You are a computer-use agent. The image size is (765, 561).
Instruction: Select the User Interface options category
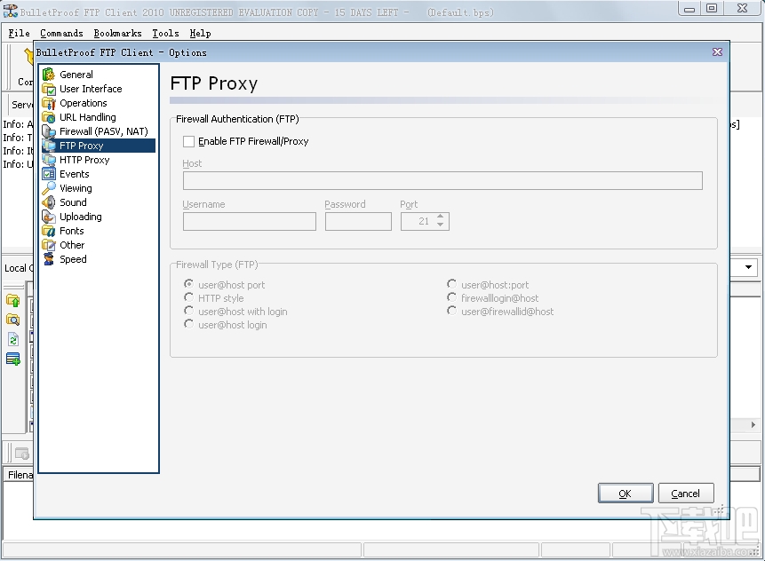coord(88,89)
